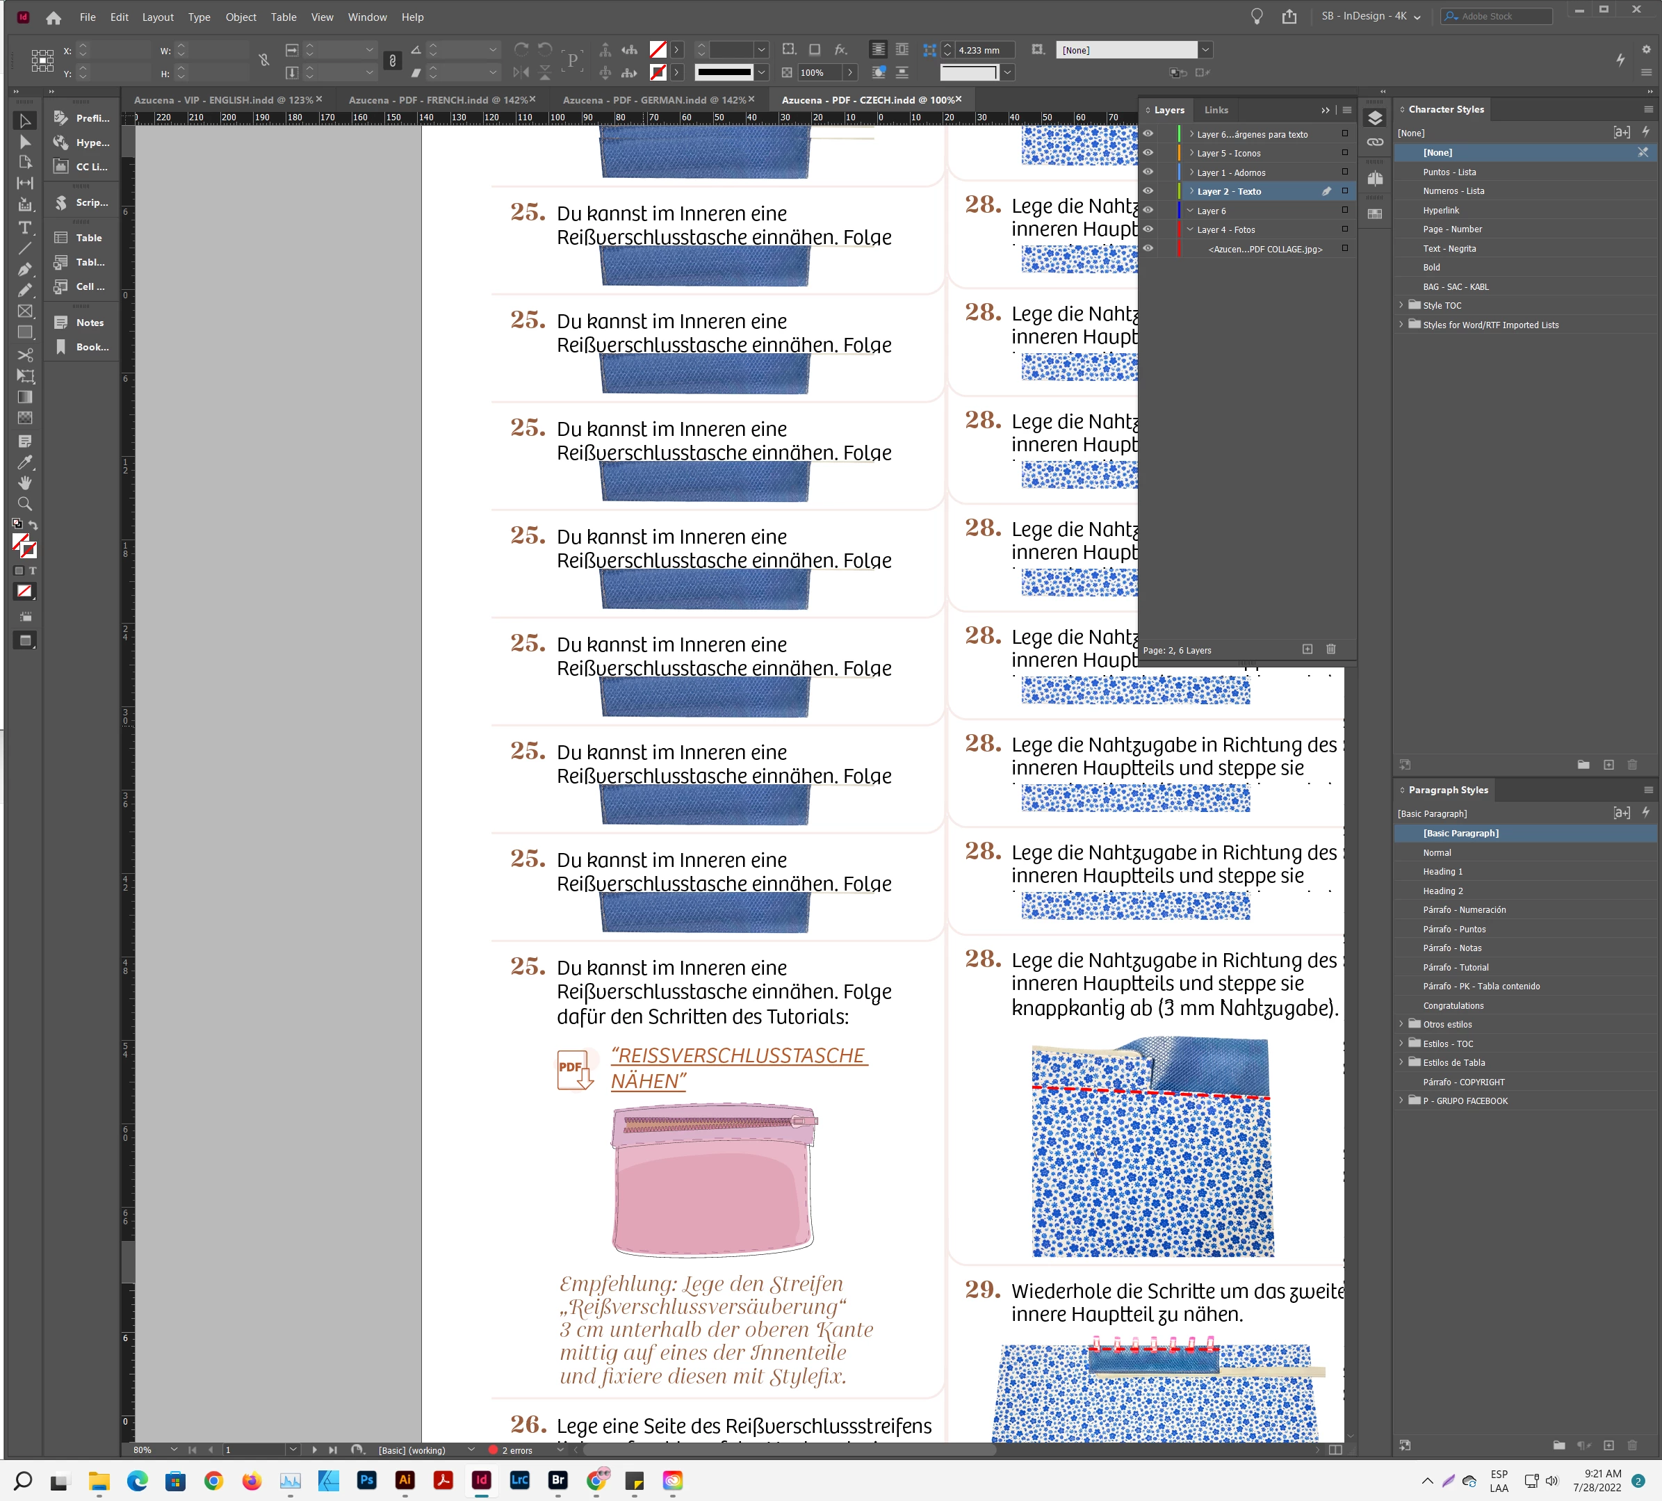Expand the Style TOC folder
The image size is (1662, 1501).
pyautogui.click(x=1401, y=305)
